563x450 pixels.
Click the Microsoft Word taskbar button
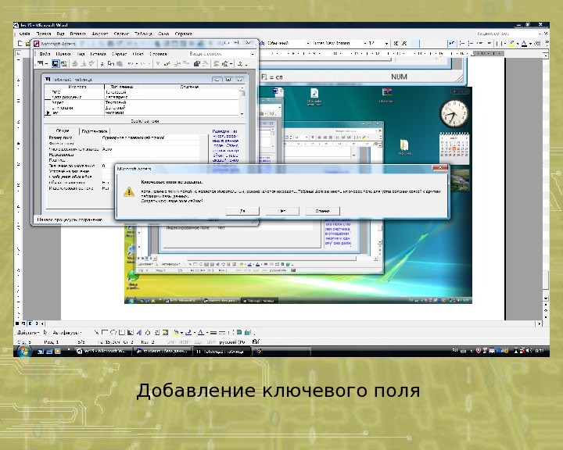coord(101,352)
